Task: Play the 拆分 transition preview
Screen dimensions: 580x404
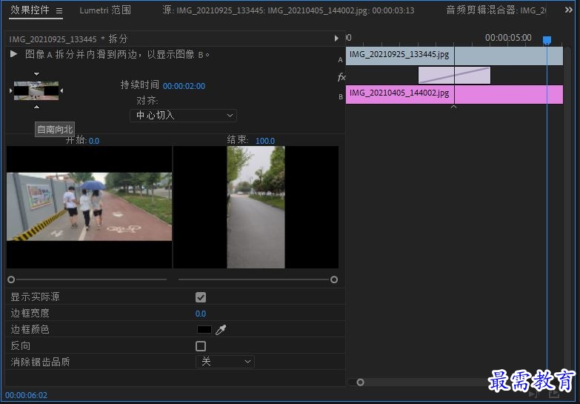Action: point(13,54)
